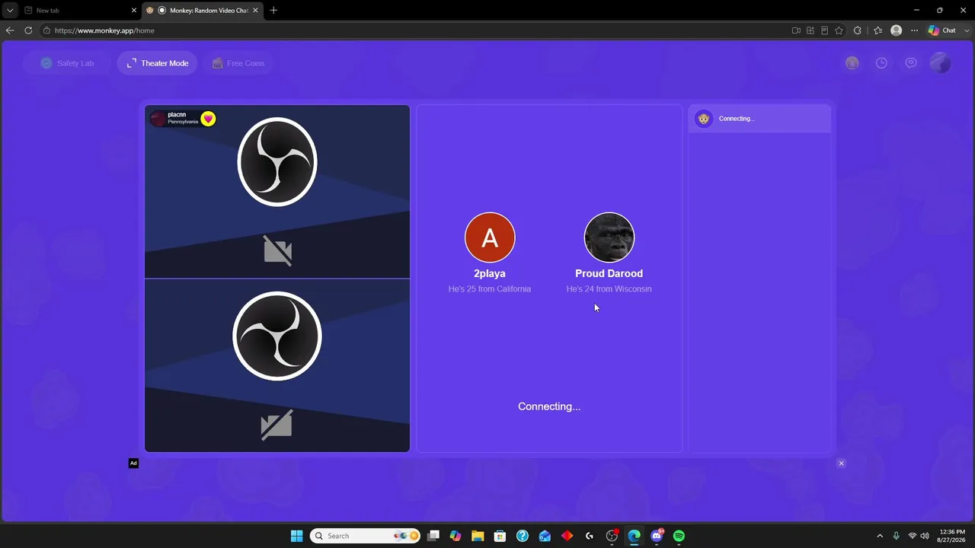This screenshot has width=975, height=548.
Task: Open the Favorites list
Action: pos(877,30)
